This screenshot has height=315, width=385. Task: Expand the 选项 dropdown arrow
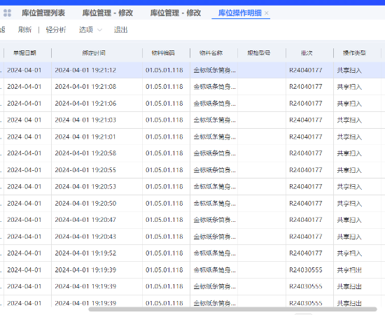(99, 30)
